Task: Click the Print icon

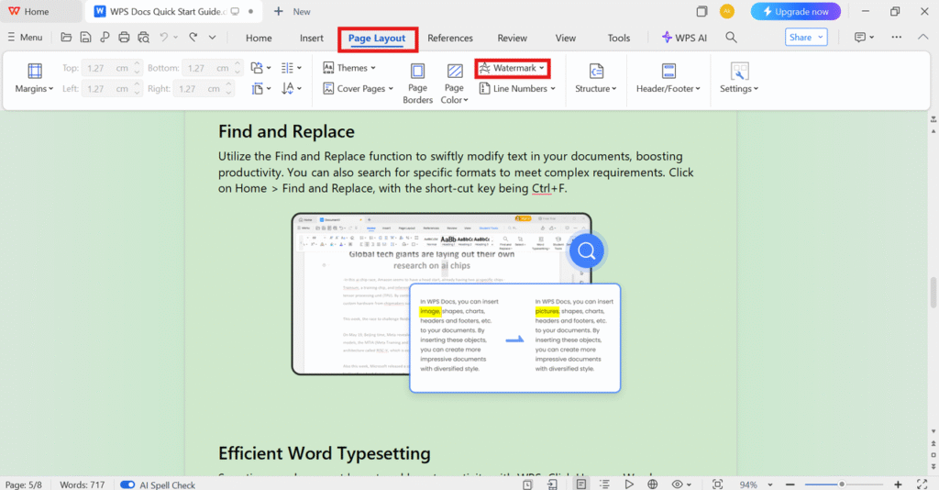Action: click(124, 37)
